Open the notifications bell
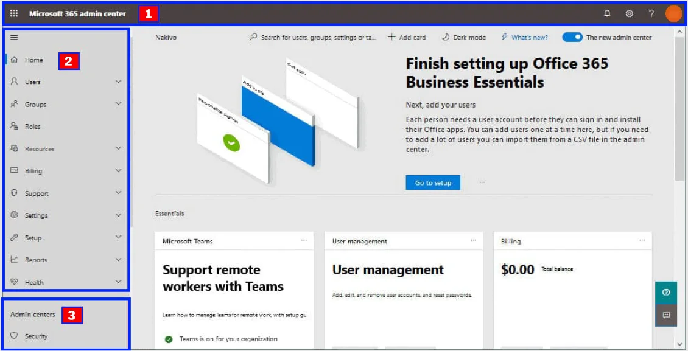 (x=607, y=13)
